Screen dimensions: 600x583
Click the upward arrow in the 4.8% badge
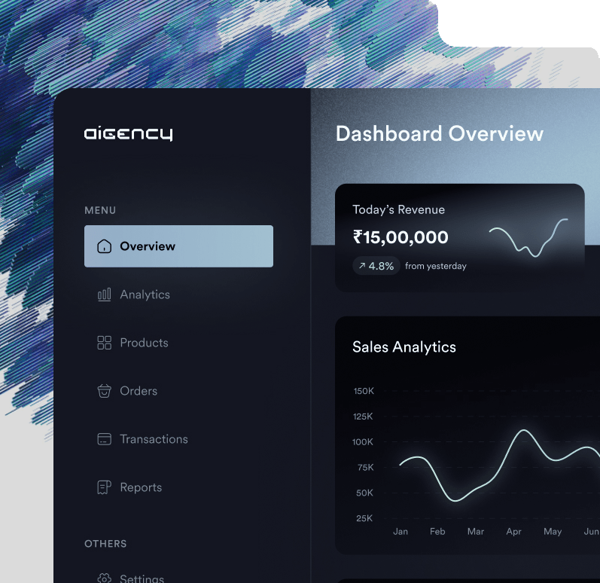pos(362,266)
